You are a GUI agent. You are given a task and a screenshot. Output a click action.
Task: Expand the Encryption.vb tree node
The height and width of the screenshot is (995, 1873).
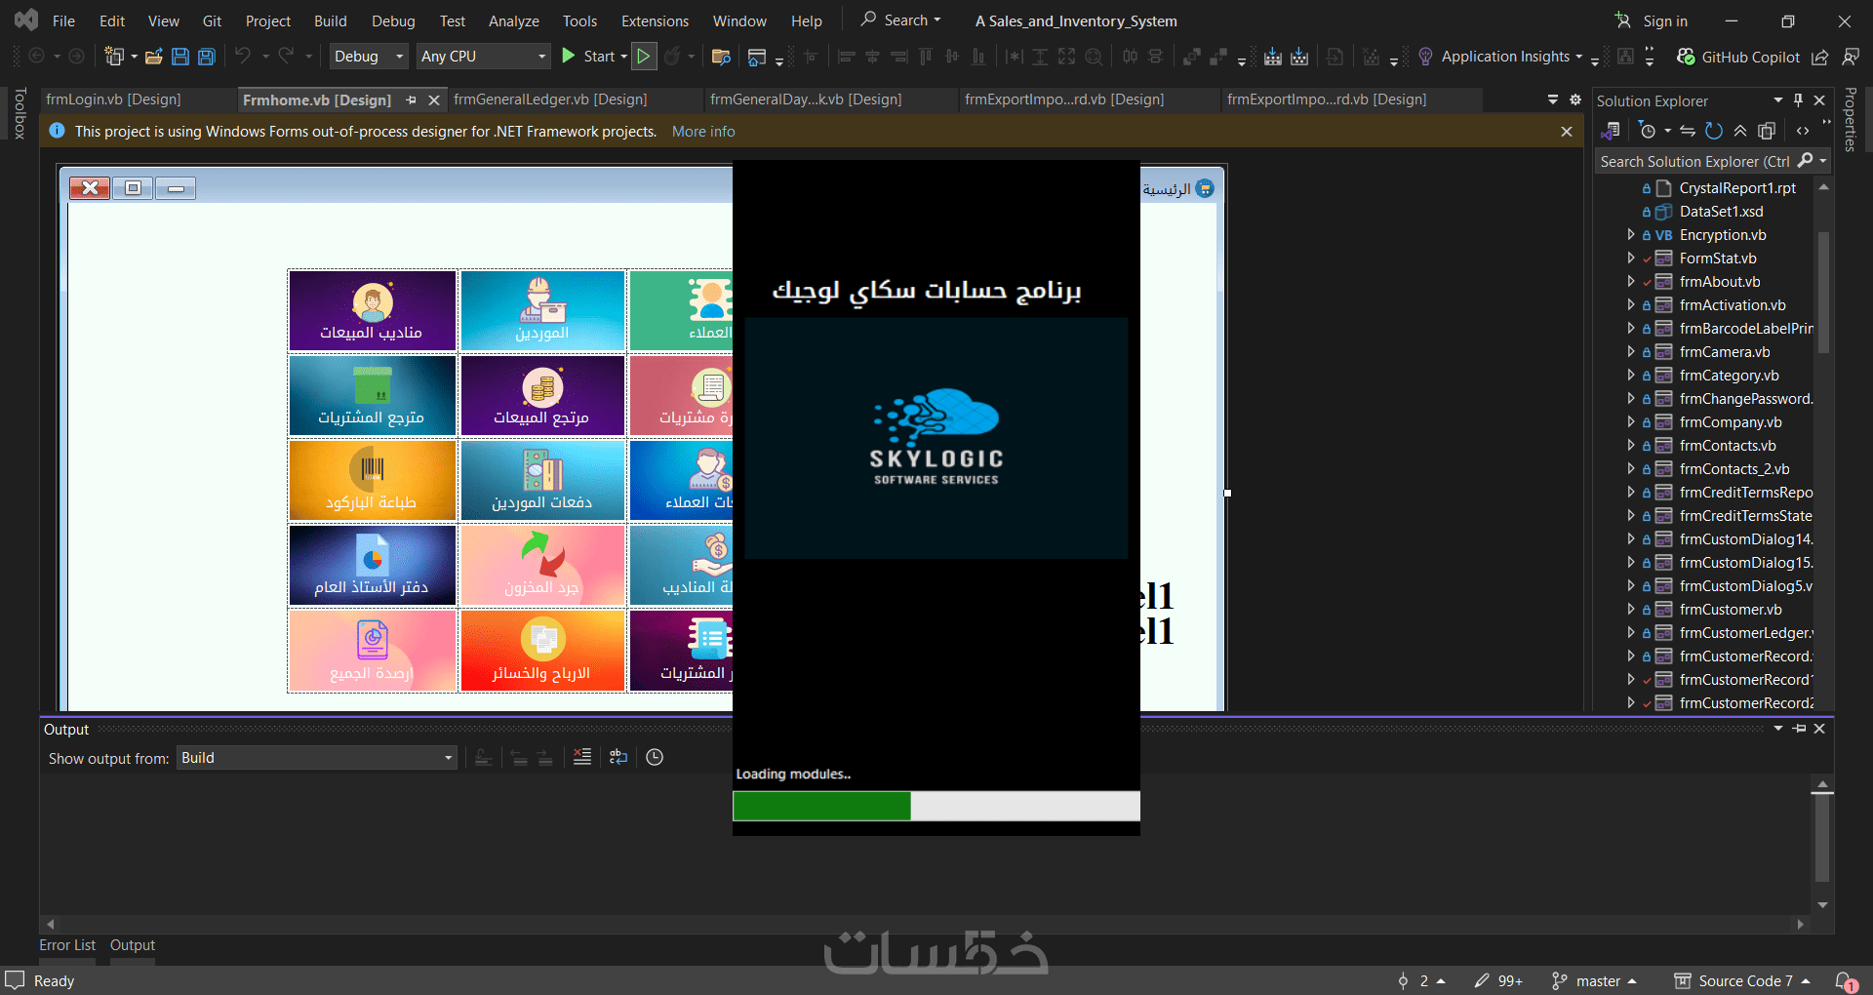[1630, 235]
